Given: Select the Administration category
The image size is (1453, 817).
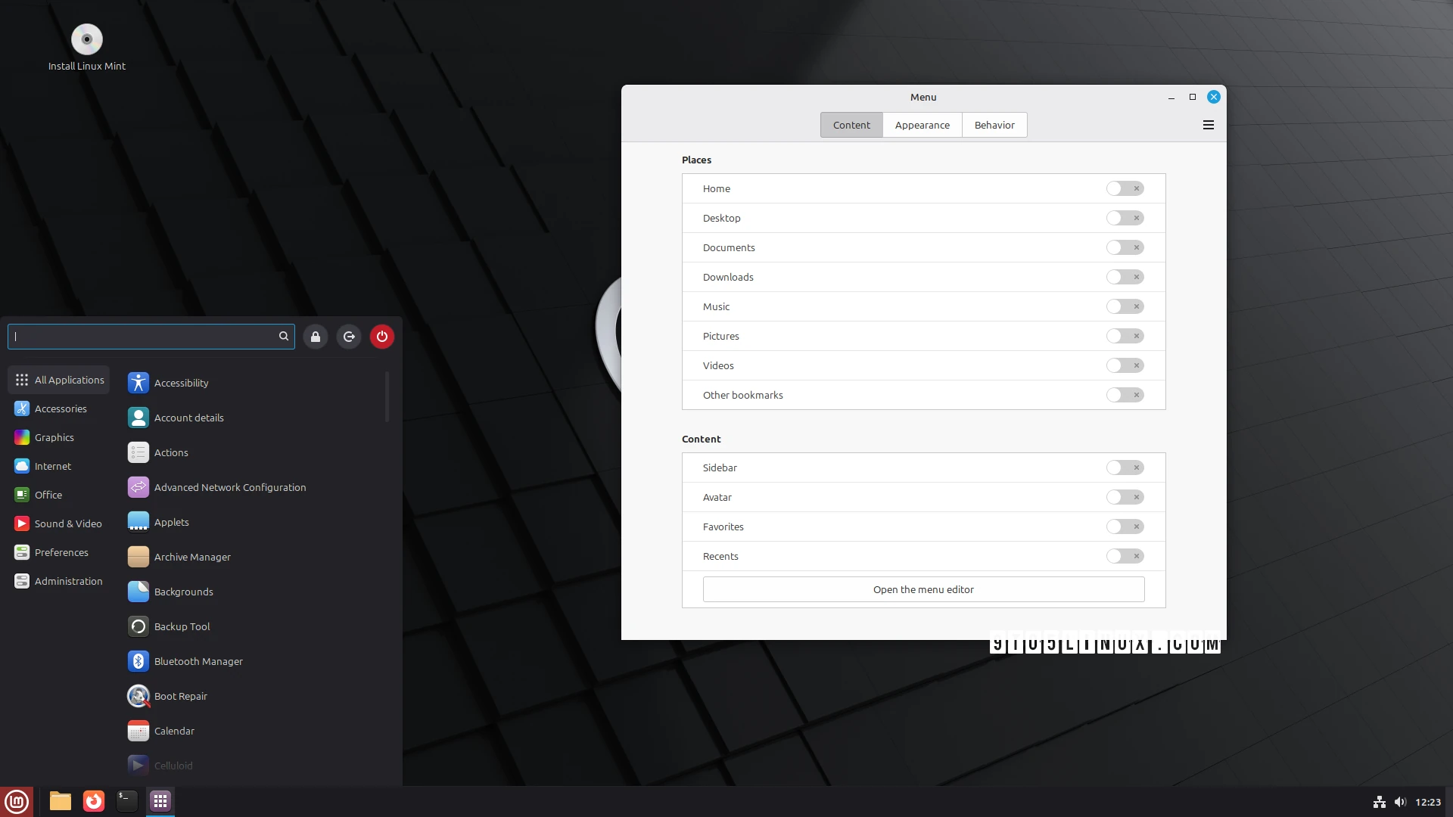Looking at the screenshot, I should 67,581.
